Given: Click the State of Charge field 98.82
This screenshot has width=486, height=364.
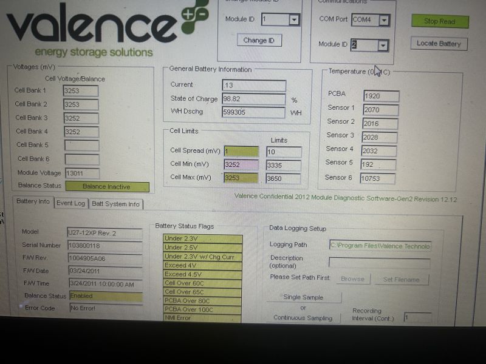Looking at the screenshot, I should (253, 99).
